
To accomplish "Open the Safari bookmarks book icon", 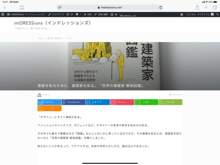I will 22,7.
